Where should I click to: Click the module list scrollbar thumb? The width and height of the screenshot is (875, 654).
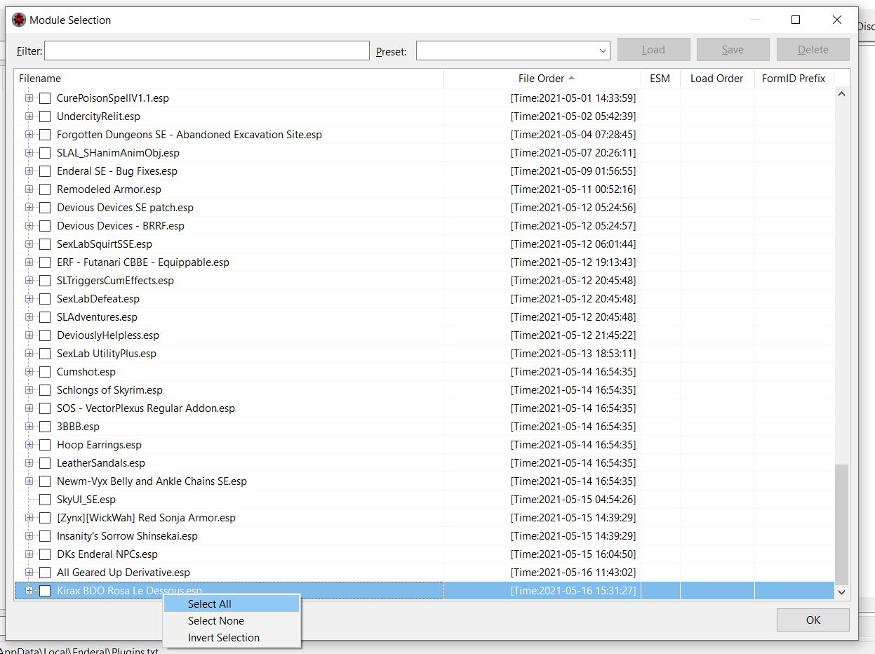pyautogui.click(x=841, y=523)
